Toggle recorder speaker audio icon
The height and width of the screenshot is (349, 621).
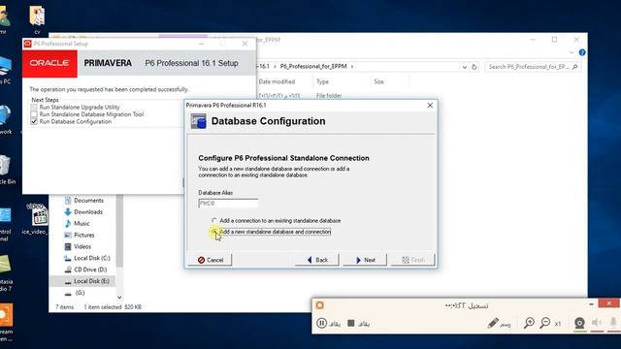coord(597,323)
